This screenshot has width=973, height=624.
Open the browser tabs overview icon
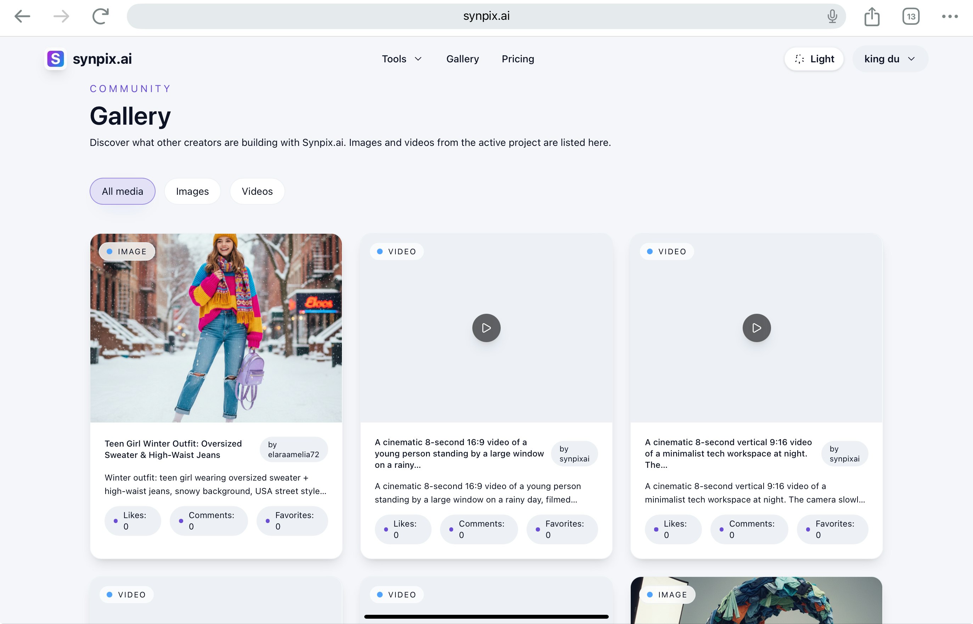tap(911, 16)
